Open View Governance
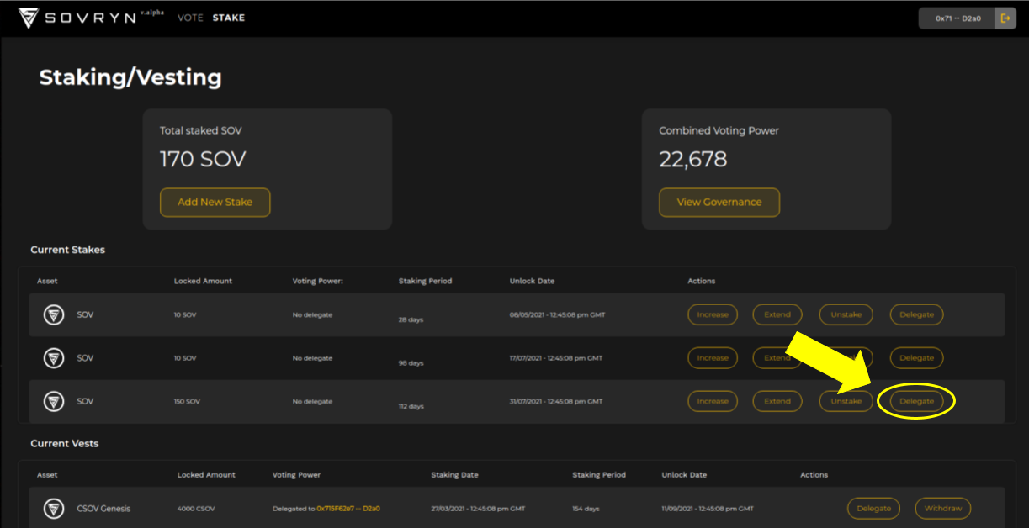The width and height of the screenshot is (1029, 528). coord(719,203)
